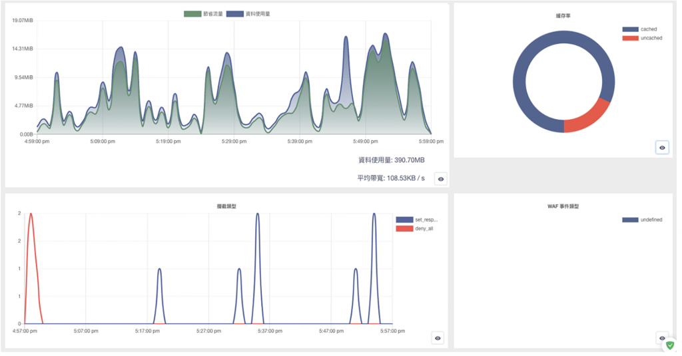The height and width of the screenshot is (356, 682).
Task: Click the red deny_all spike in 攔截類型 chart
Action: click(31, 244)
